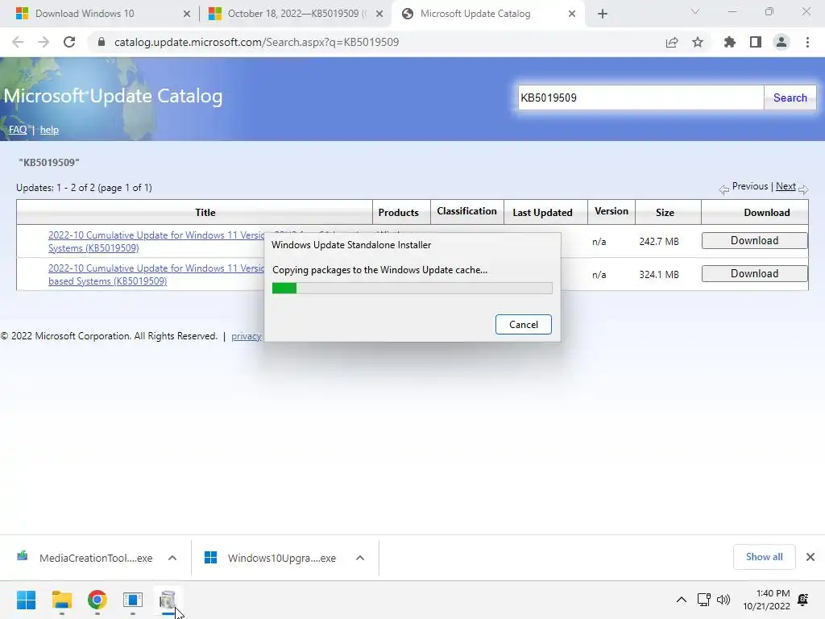Screen dimensions: 825x619
Task: Go forward in browser history
Action: tap(44, 42)
